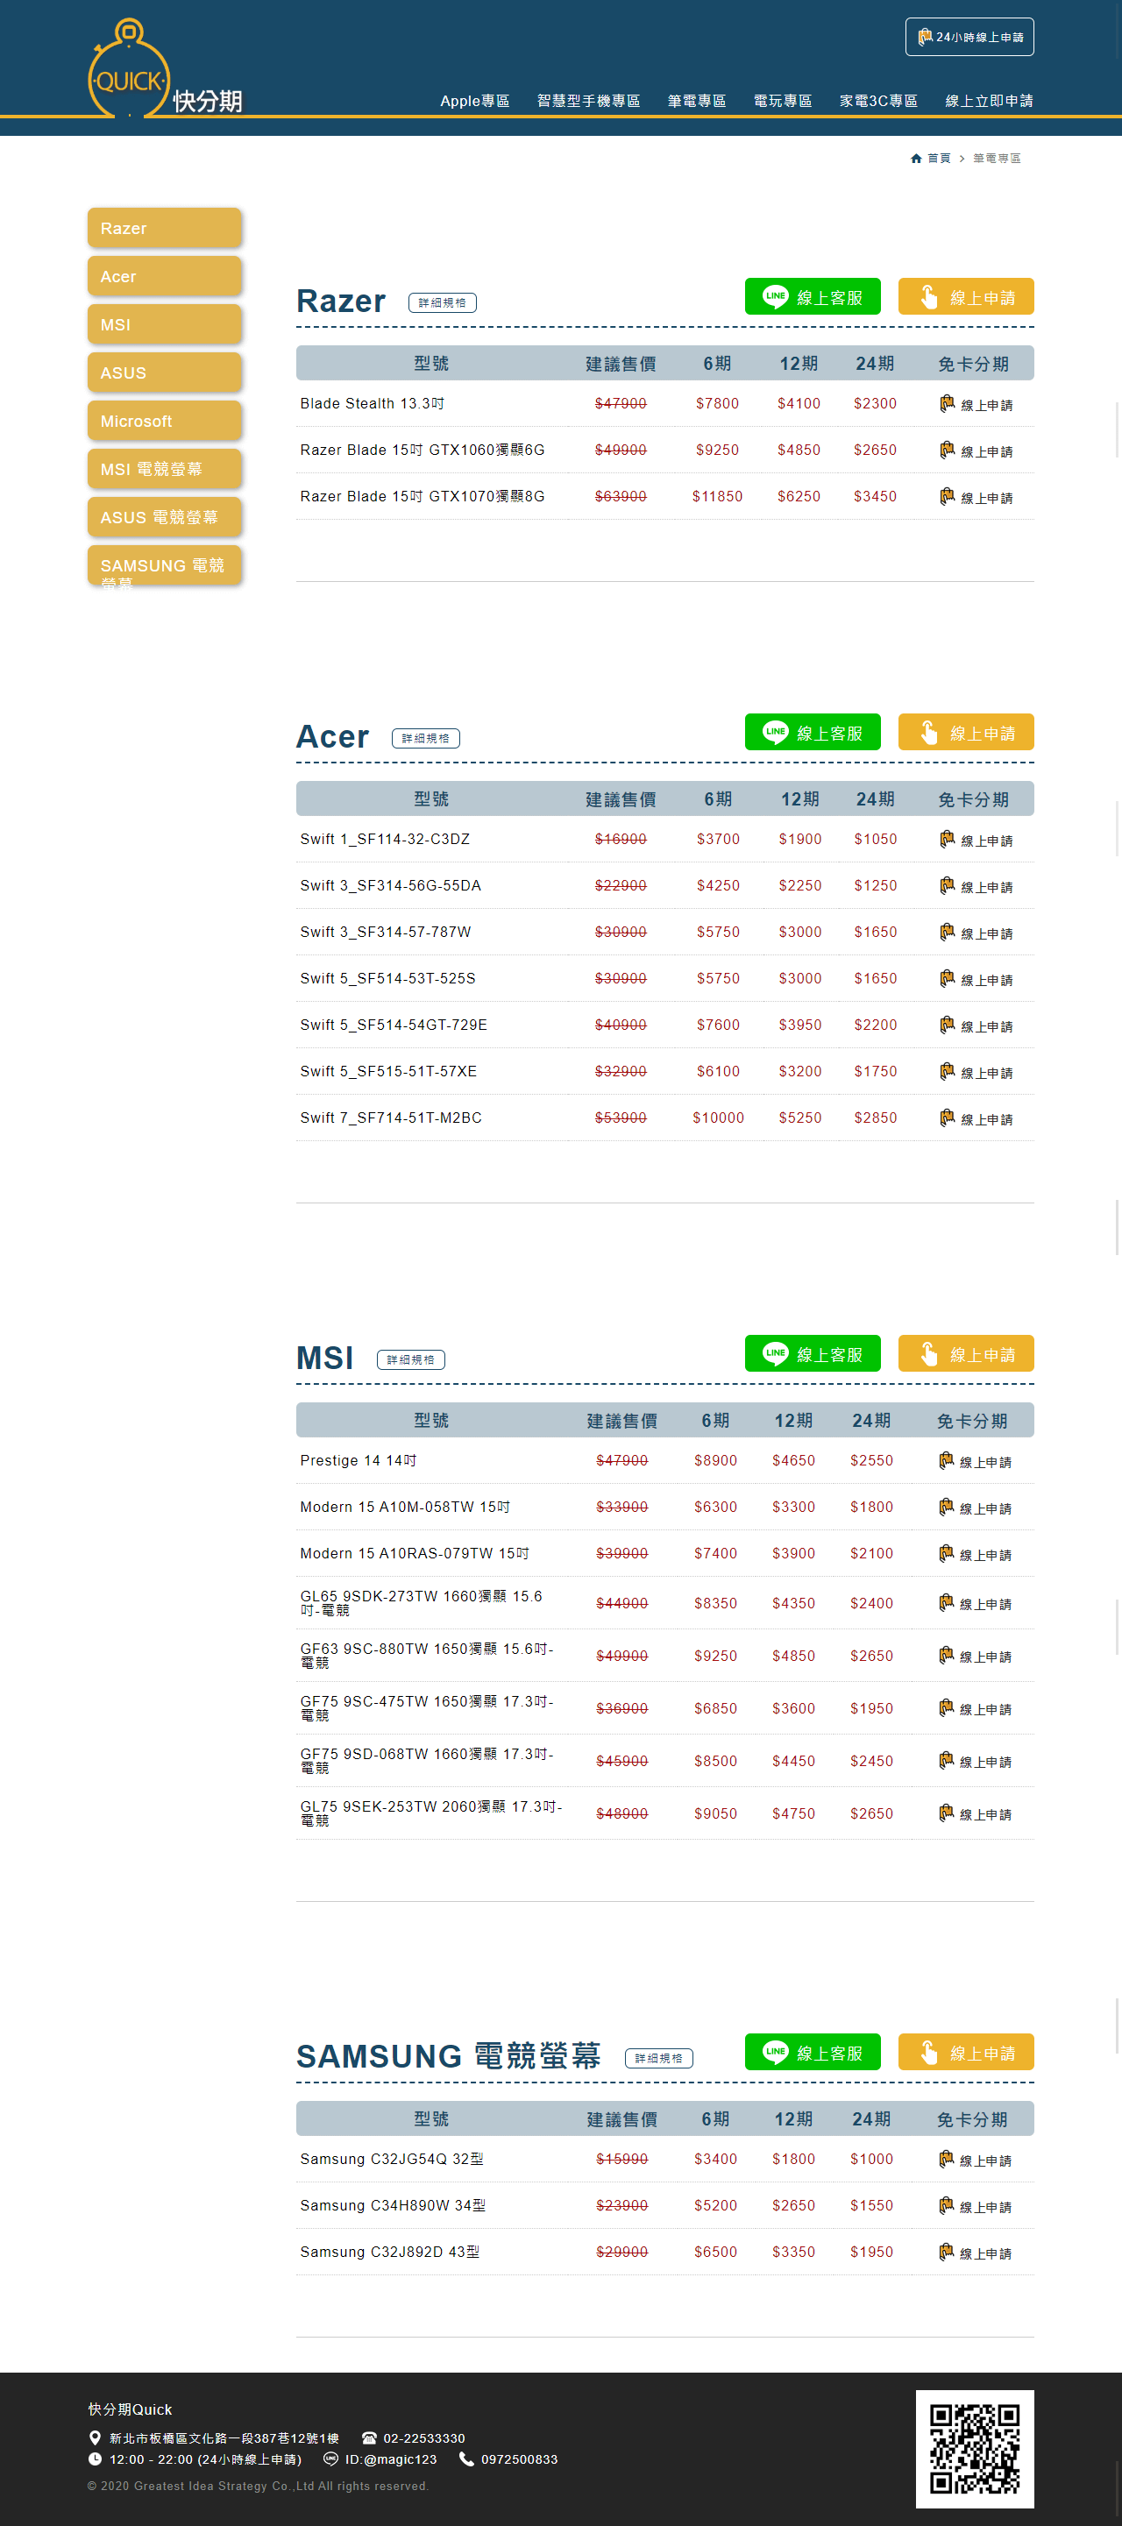Apply online for Swift 5_SF515-51T-57XE
Image resolution: width=1122 pixels, height=2526 pixels.
(976, 1072)
